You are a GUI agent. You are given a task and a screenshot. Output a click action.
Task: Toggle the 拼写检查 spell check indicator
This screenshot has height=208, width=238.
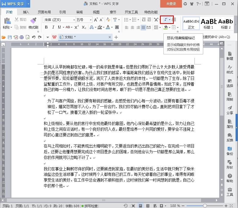coord(89,206)
